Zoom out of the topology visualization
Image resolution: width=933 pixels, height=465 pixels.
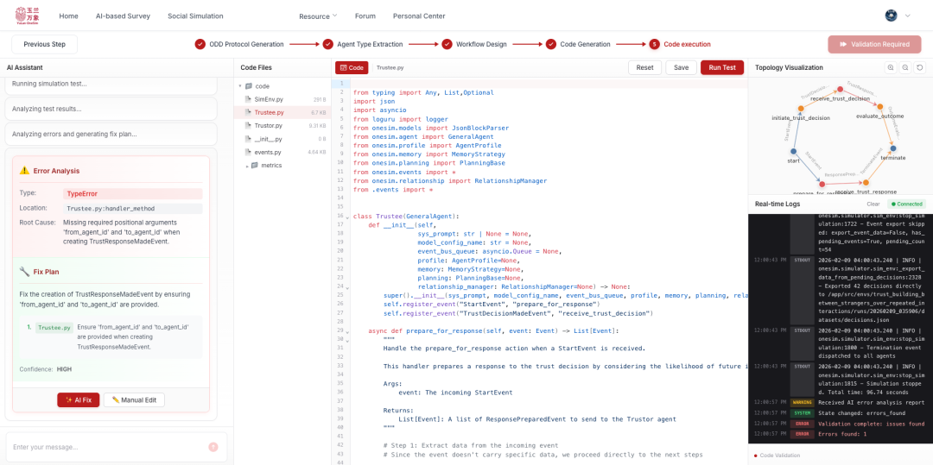coord(905,67)
